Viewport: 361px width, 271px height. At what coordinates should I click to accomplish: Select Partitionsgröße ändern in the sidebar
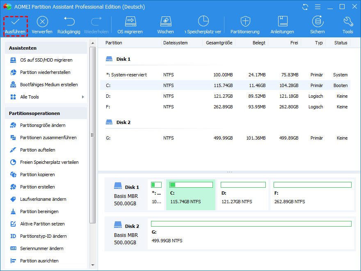[43, 125]
